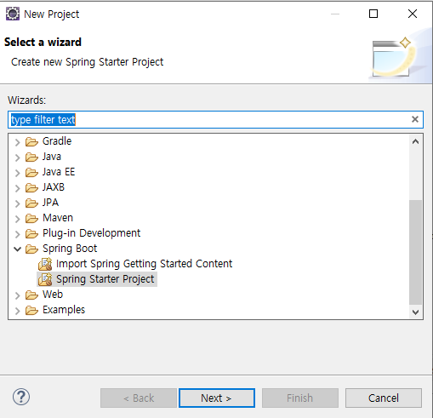Select the Maven label
The image size is (433, 418).
pyautogui.click(x=58, y=218)
